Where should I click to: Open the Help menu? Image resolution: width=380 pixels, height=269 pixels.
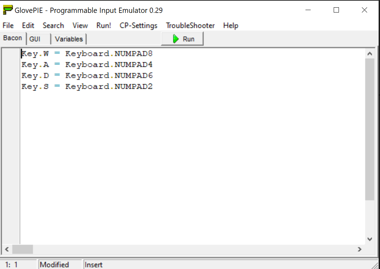point(231,25)
